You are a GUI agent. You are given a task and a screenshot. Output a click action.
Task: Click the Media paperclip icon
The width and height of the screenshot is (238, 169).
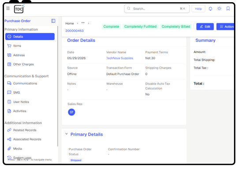tap(9, 148)
